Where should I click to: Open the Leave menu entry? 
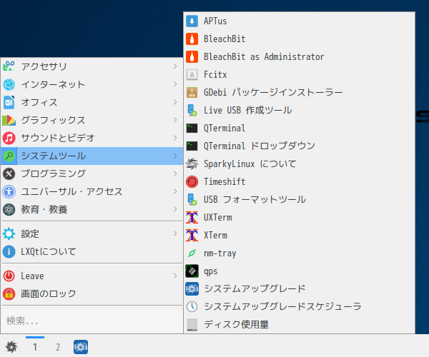point(92,276)
